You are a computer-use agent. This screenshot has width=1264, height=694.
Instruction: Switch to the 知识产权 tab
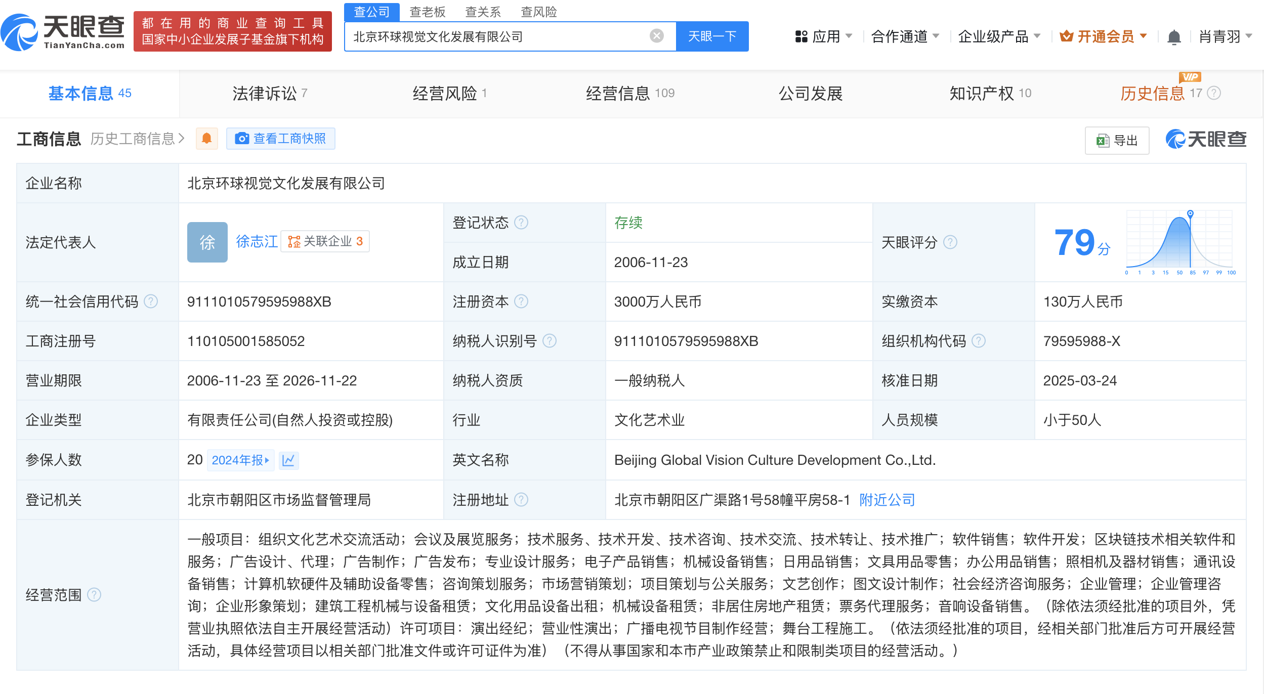point(990,94)
